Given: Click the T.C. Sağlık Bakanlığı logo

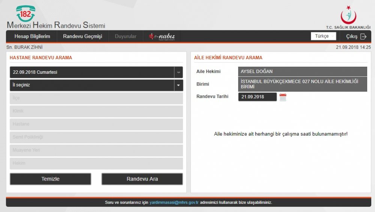Looking at the screenshot, I should 348,16.
